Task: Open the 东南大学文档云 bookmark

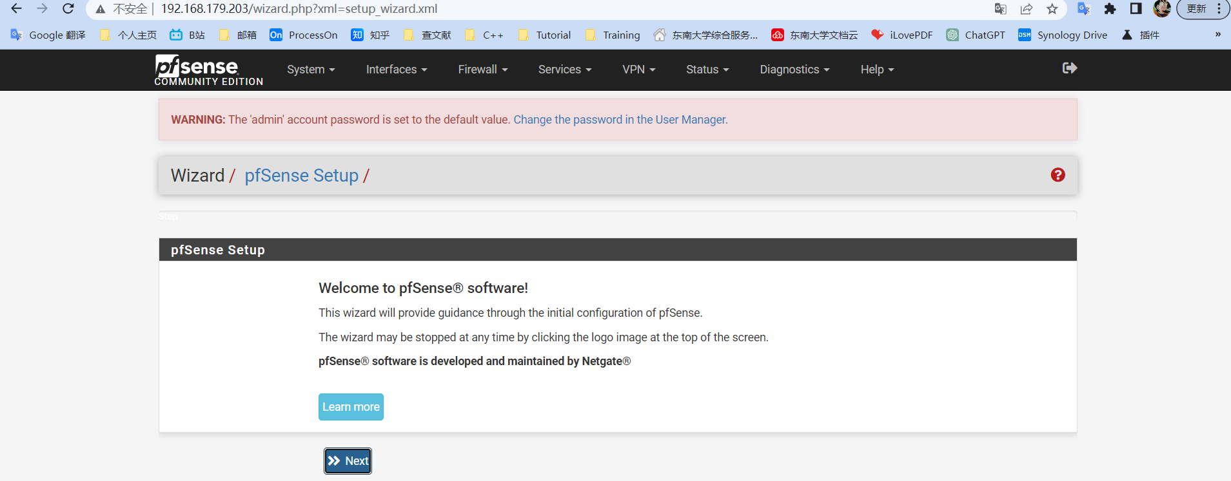Action: point(815,35)
